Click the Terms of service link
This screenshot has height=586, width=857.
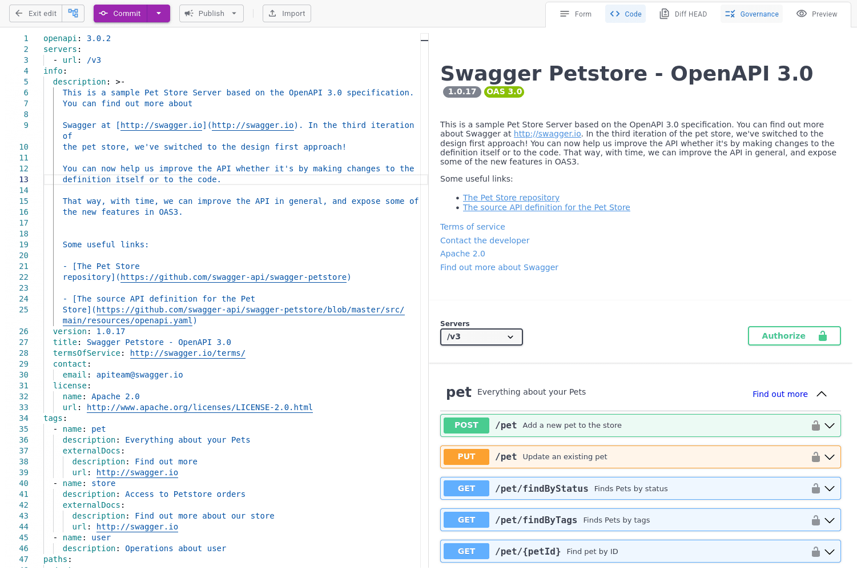[x=472, y=227]
